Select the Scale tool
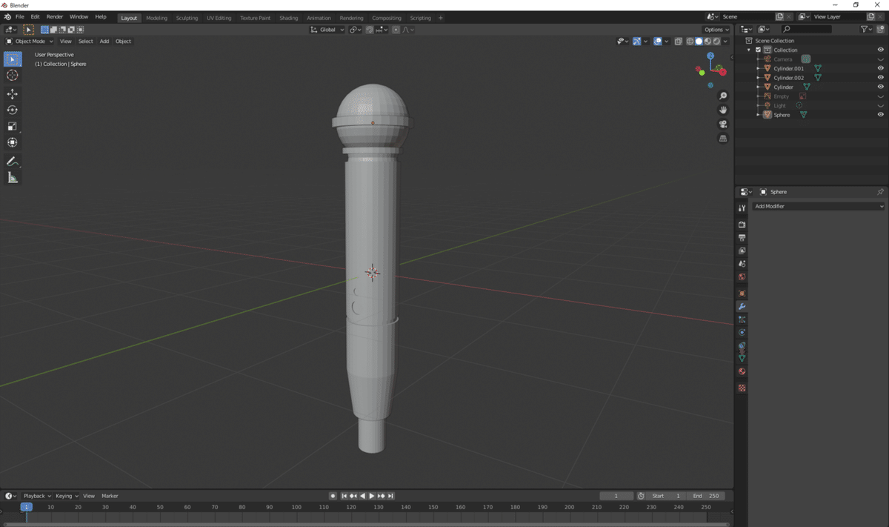889x527 pixels. [13, 127]
